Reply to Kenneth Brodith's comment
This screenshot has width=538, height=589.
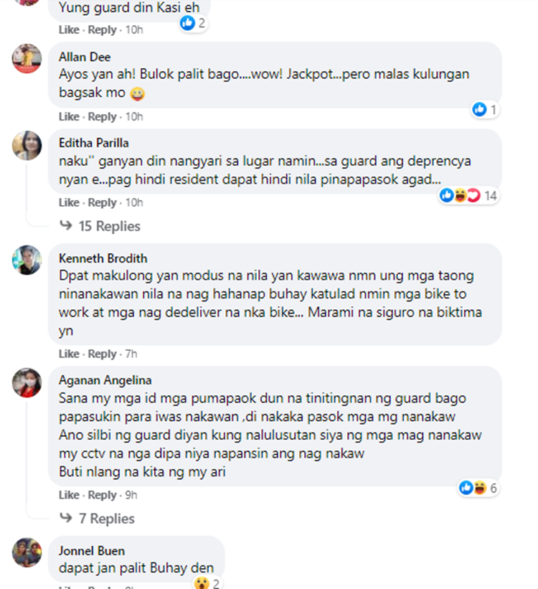pyautogui.click(x=102, y=354)
